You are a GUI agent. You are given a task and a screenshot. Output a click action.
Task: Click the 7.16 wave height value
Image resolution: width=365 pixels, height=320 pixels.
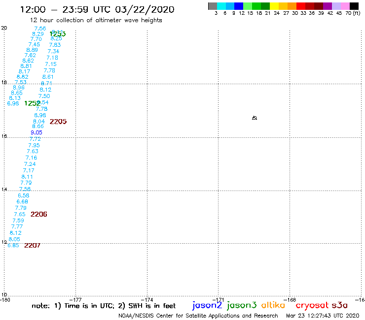[32, 158]
